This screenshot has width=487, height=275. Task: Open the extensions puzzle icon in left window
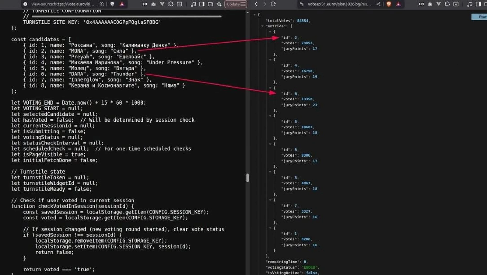[171, 4]
